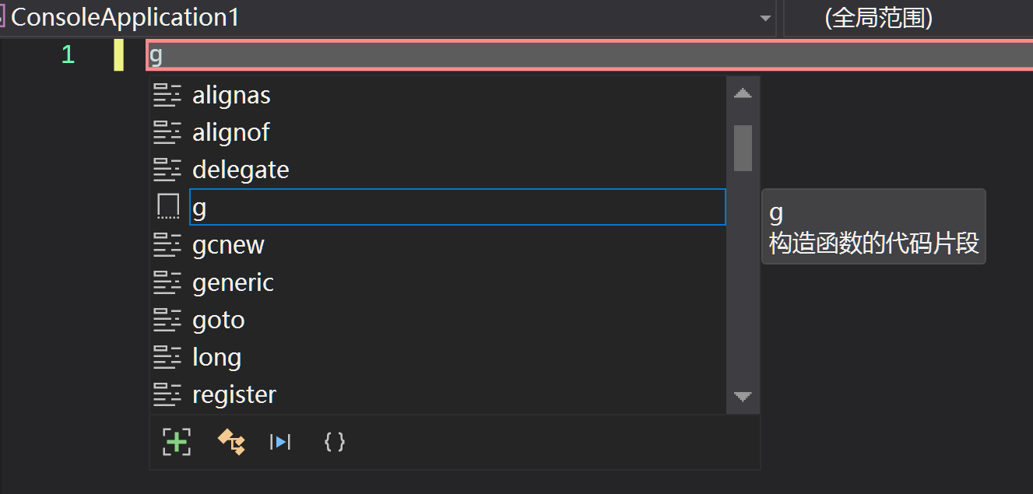
Task: Click the keyword icon beside gcnew
Action: 167,245
